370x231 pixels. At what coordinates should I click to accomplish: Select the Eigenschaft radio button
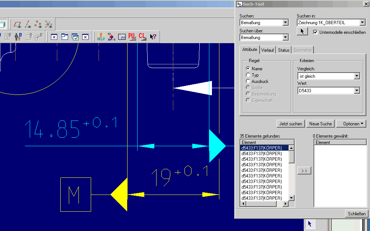[248, 100]
